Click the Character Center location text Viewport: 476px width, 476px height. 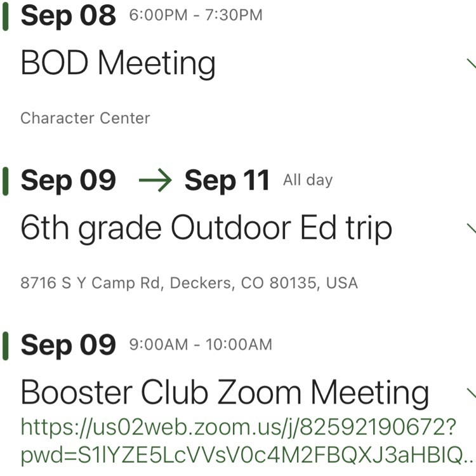click(x=85, y=118)
